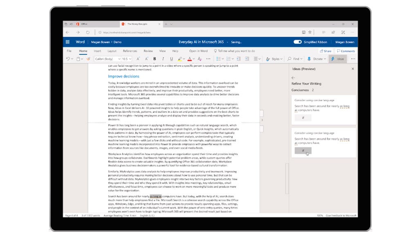409x232 pixels.
Task: Toggle italic formatting
Action: tap(163, 59)
